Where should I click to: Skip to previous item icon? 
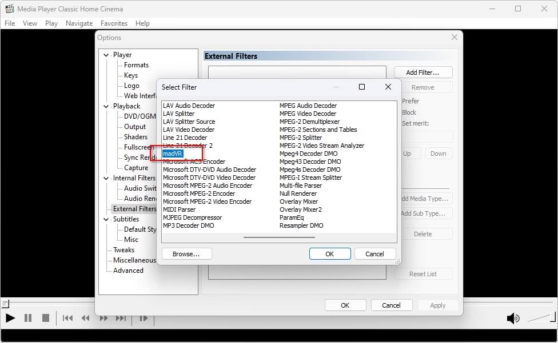[67, 318]
